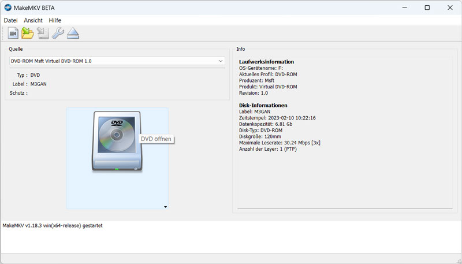Viewport: 462px width, 264px height.
Task: Close the MakeMKV window
Action: coord(449,8)
